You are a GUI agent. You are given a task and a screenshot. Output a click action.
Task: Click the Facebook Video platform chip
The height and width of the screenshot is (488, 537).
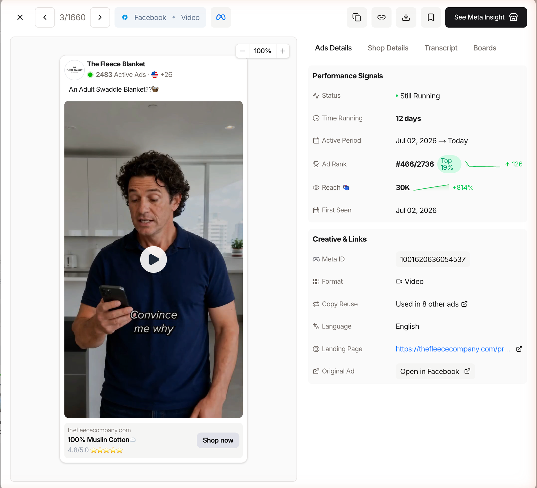(x=160, y=17)
